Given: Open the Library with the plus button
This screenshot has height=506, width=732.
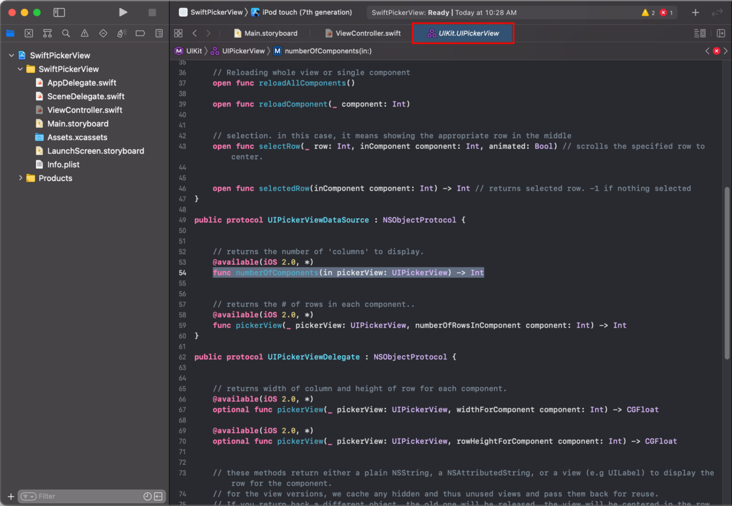Looking at the screenshot, I should point(695,13).
